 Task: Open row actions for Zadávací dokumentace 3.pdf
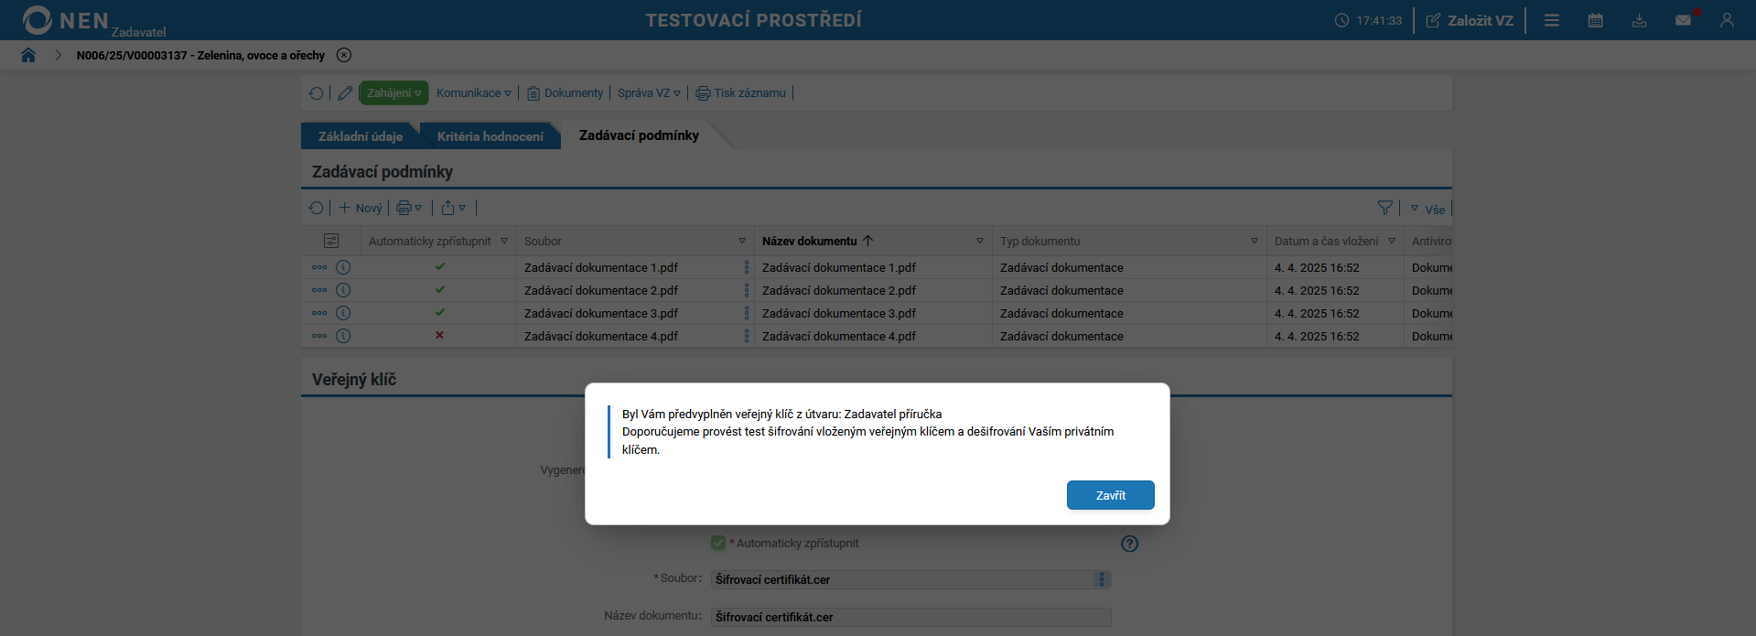tap(319, 313)
